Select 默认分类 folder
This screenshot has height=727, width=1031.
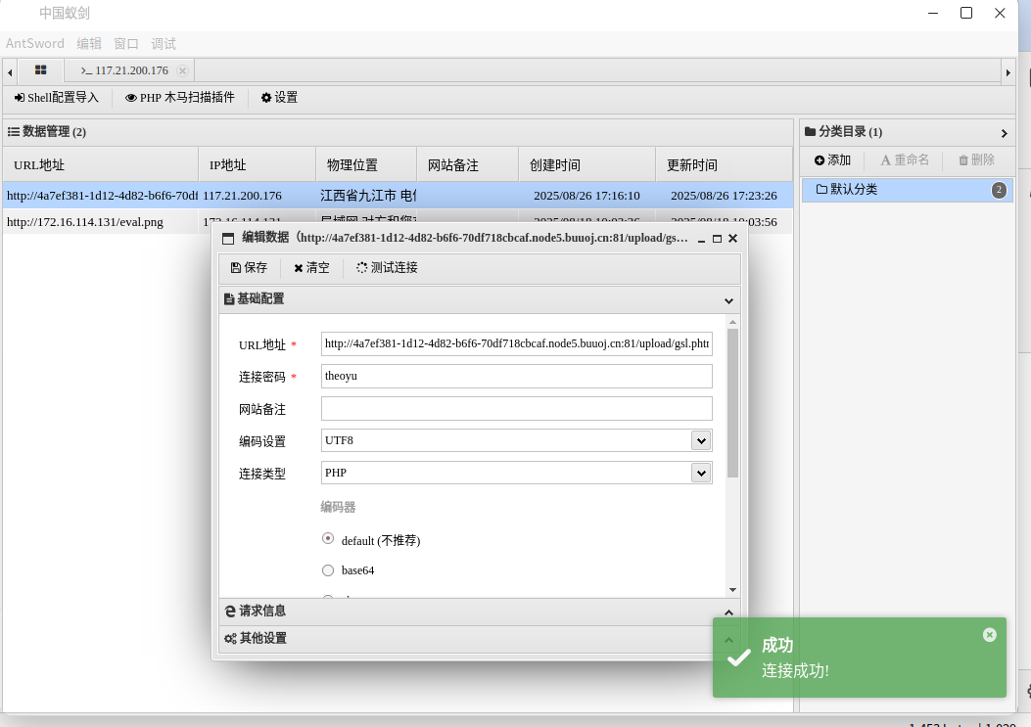[907, 189]
